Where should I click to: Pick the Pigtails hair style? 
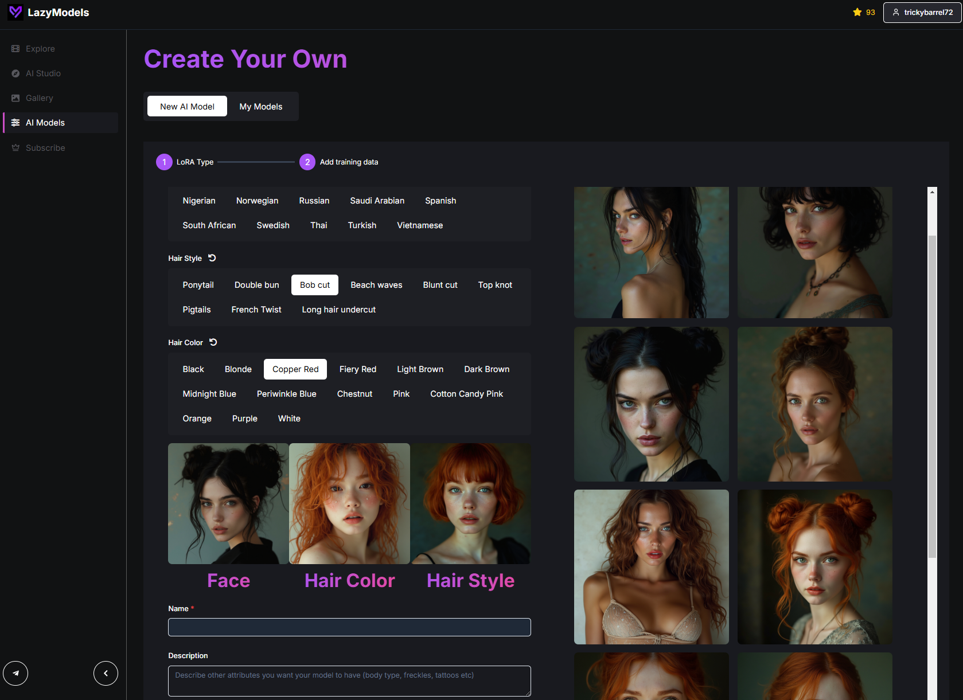pyautogui.click(x=197, y=310)
